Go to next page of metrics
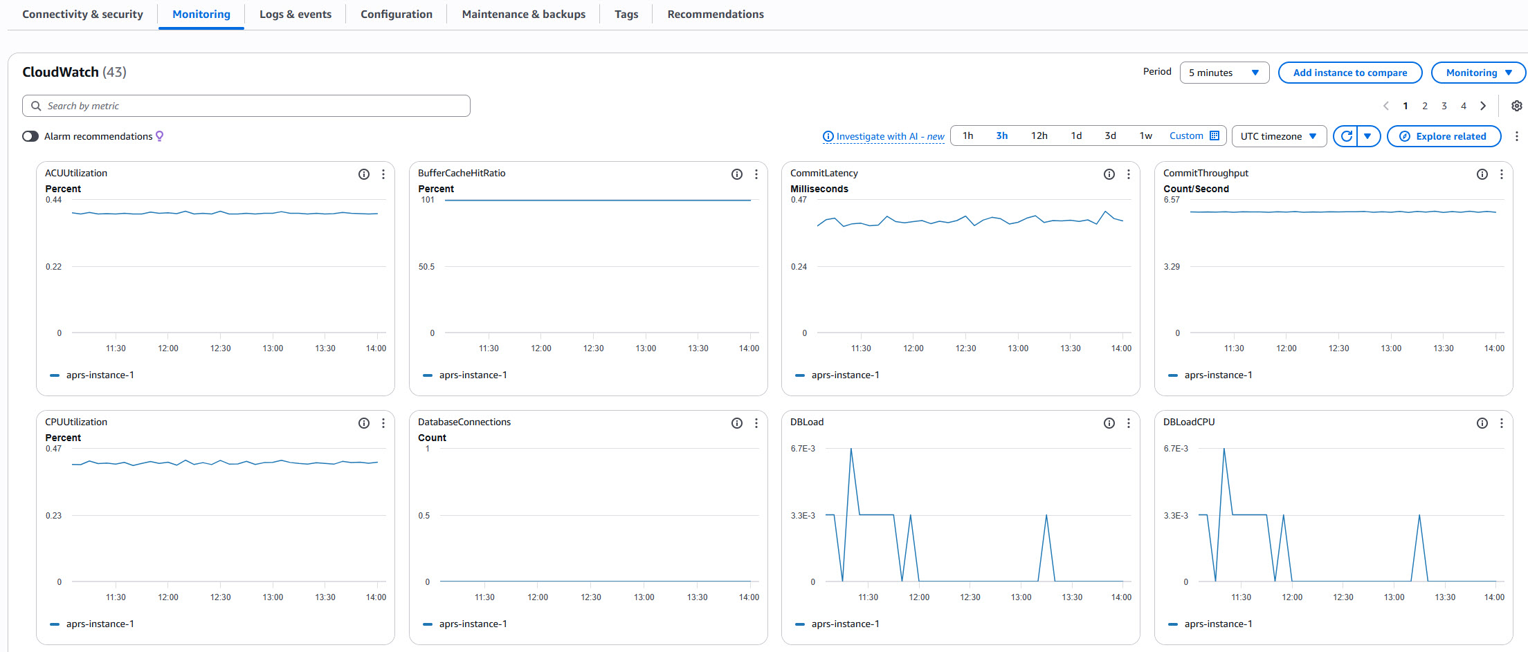This screenshot has height=652, width=1528. tap(1482, 106)
